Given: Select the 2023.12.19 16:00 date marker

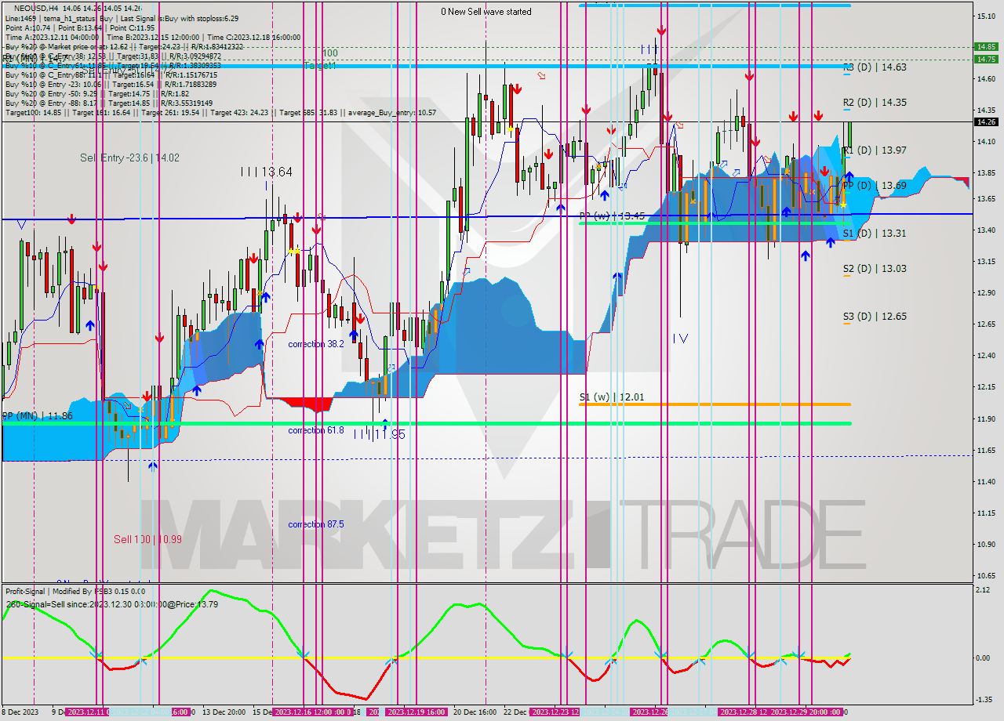Looking at the screenshot, I should tap(416, 712).
